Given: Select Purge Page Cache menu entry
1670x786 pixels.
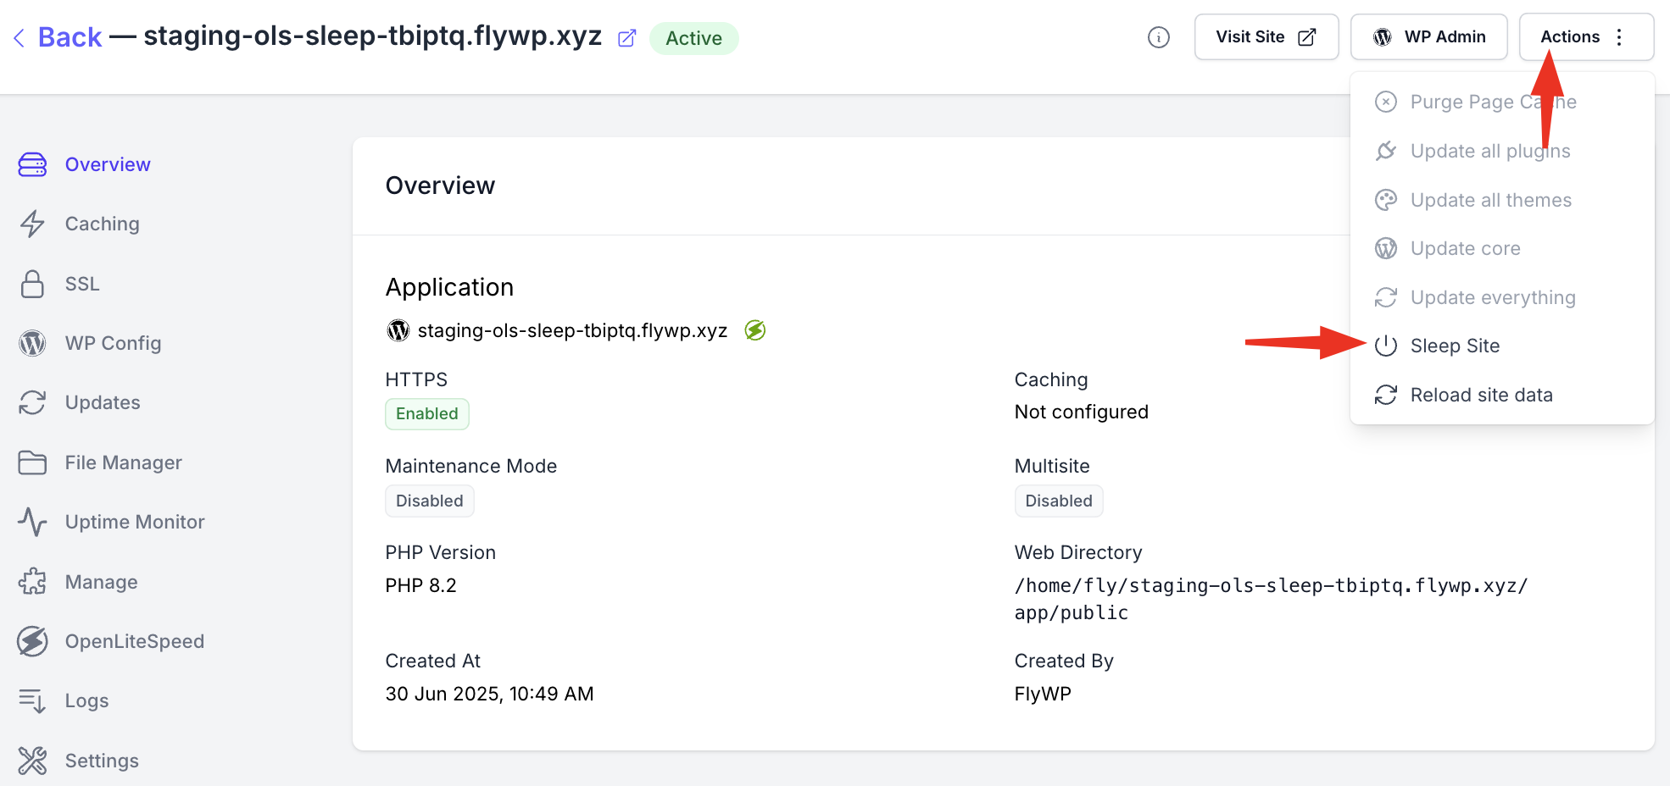Looking at the screenshot, I should pos(1502,102).
